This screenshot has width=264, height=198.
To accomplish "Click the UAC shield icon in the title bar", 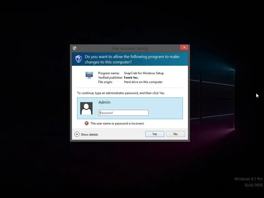I will [x=75, y=48].
